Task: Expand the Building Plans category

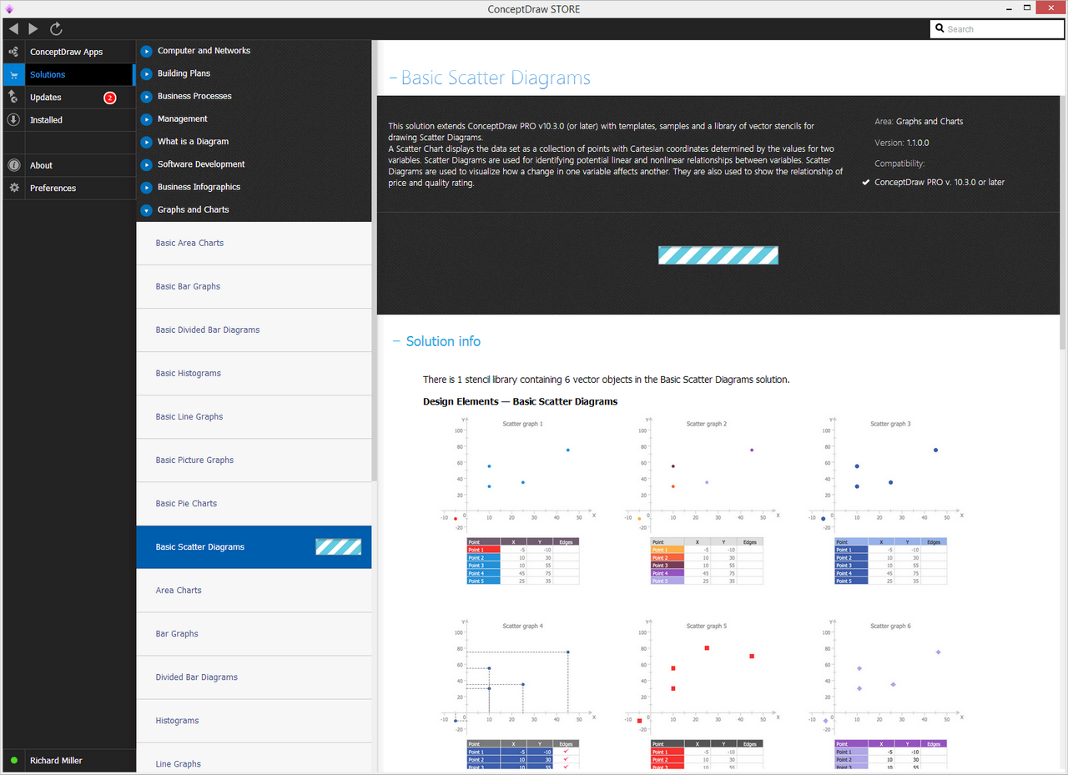Action: click(x=146, y=73)
